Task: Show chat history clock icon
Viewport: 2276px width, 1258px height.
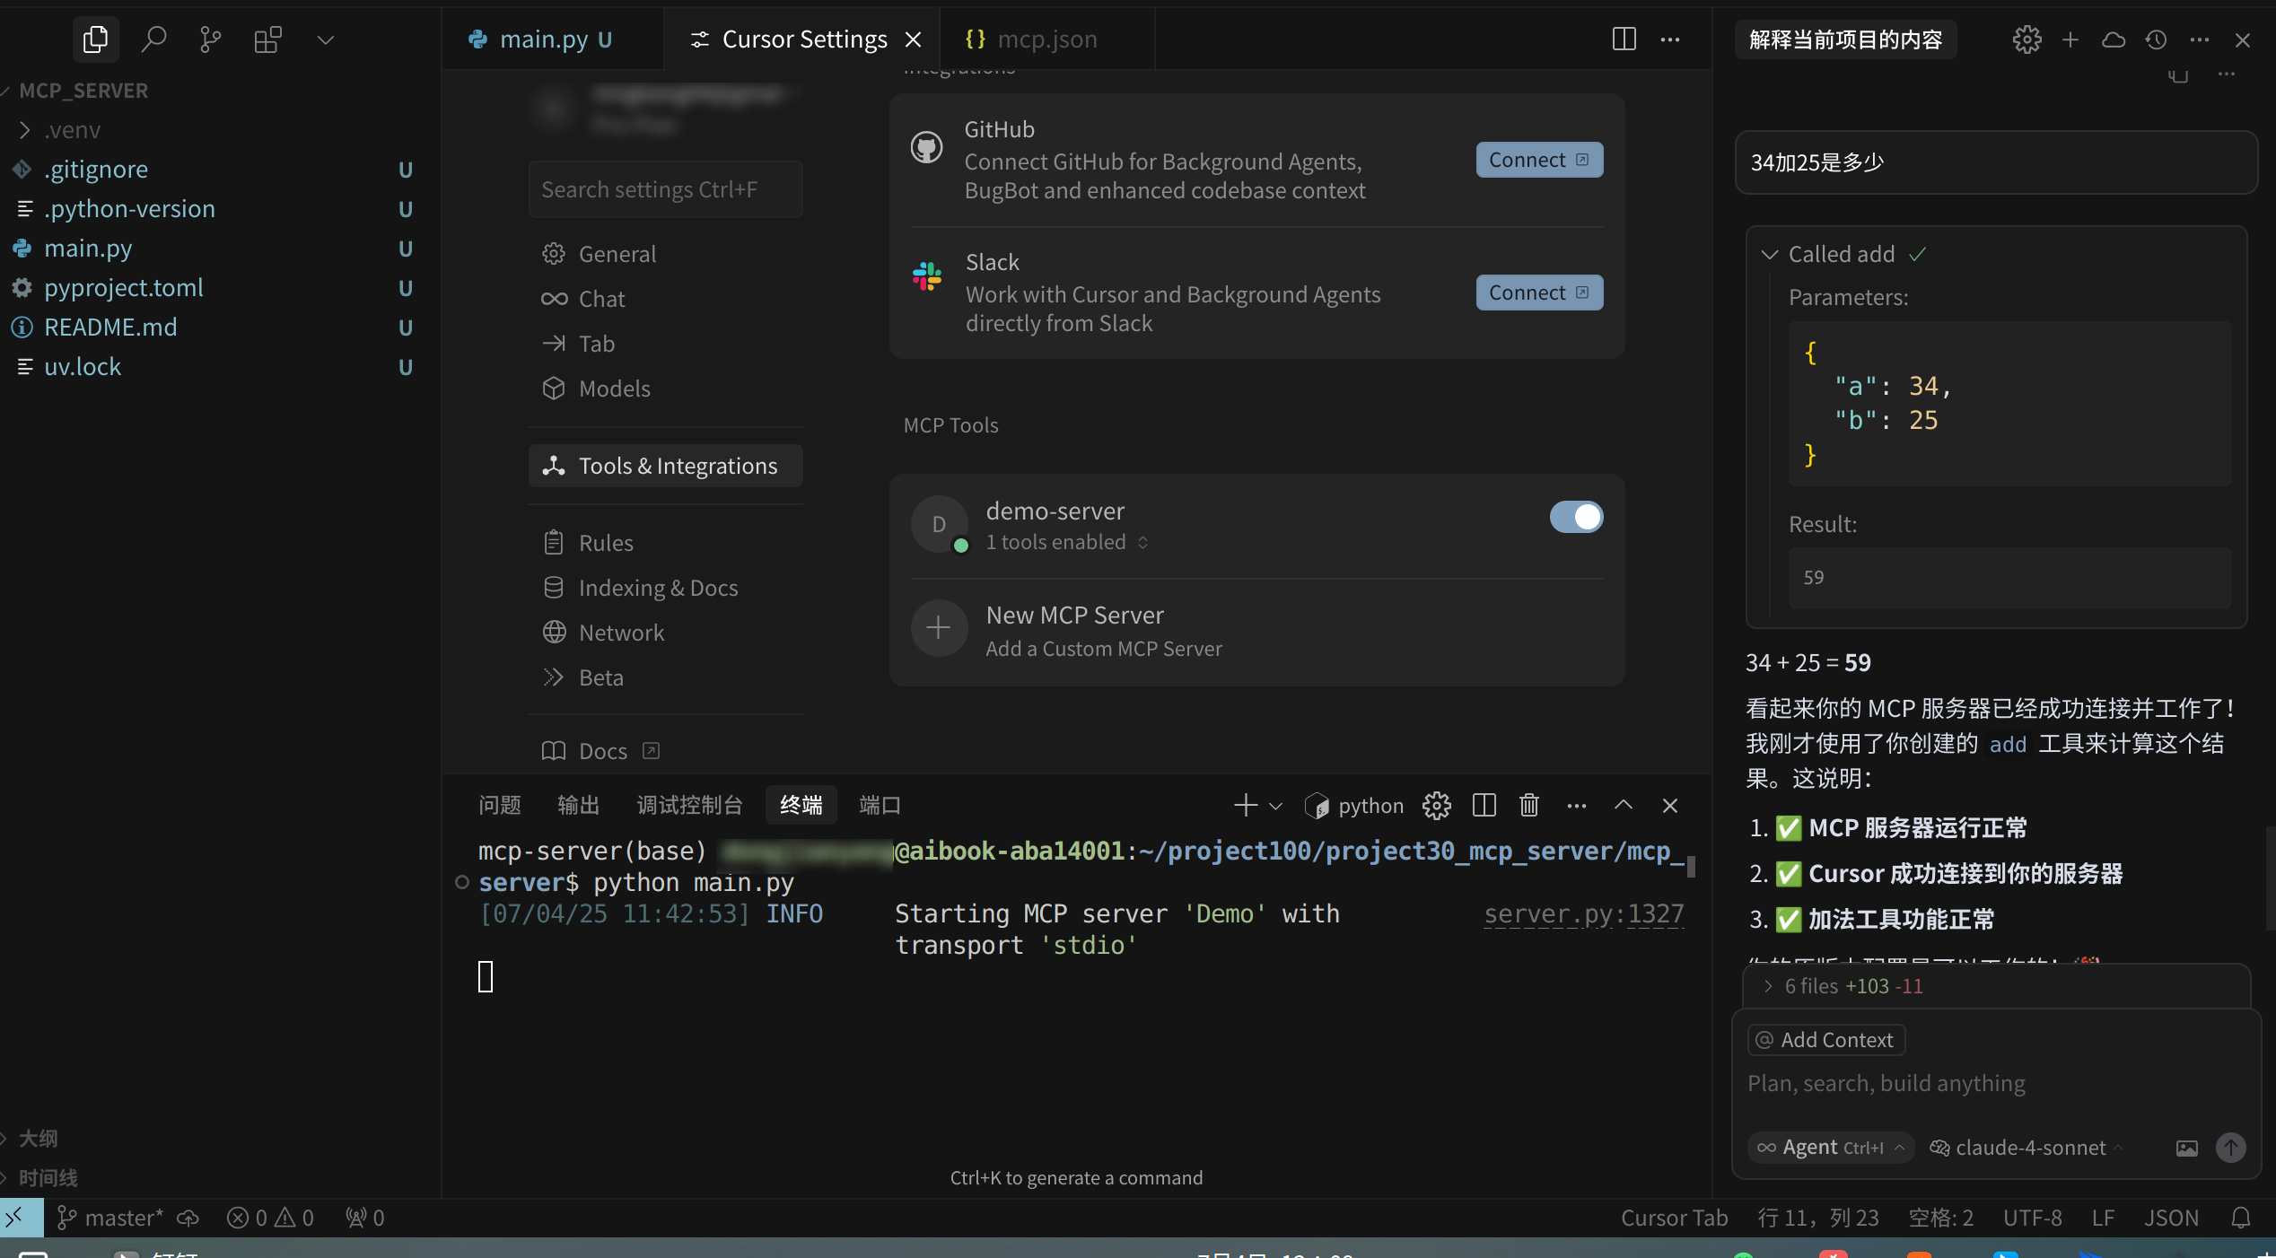Action: tap(2157, 39)
